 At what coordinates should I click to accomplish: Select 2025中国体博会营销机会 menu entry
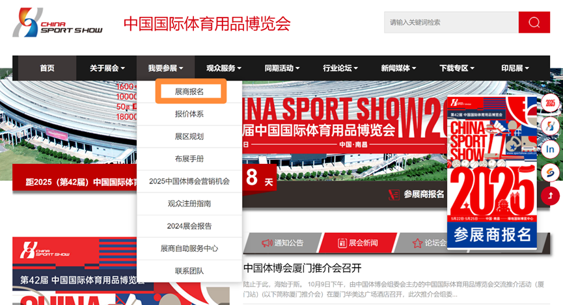coord(189,181)
